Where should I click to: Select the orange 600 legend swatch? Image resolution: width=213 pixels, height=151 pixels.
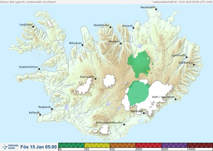click(123, 145)
